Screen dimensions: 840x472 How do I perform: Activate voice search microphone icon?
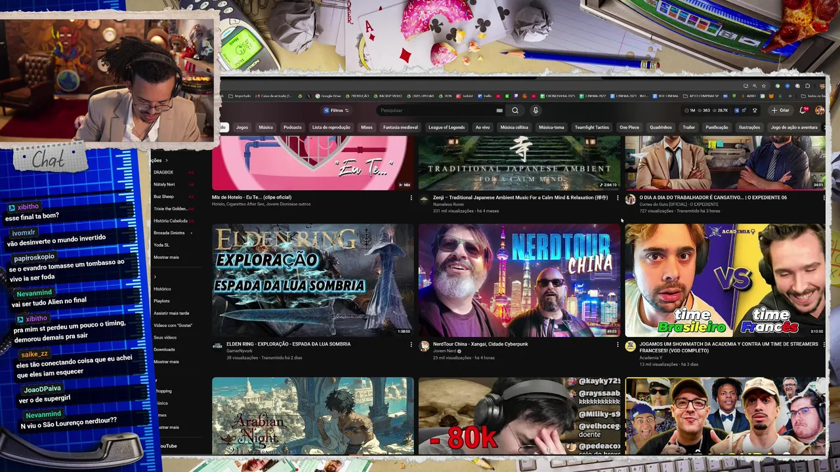535,110
